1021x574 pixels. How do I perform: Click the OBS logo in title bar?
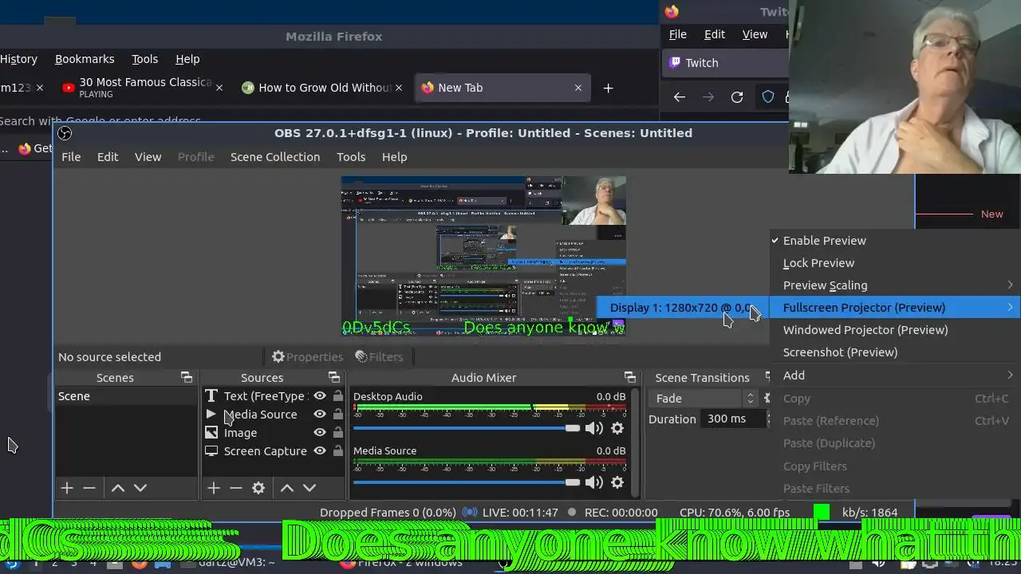(x=65, y=133)
